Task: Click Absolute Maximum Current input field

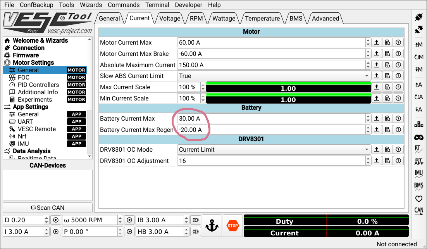Action: click(271, 65)
